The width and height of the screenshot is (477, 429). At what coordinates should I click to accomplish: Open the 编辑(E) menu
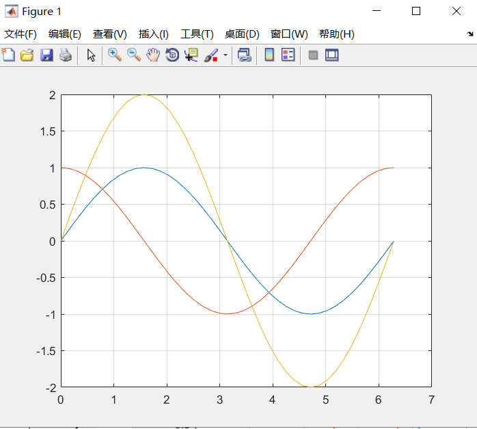[x=65, y=34]
